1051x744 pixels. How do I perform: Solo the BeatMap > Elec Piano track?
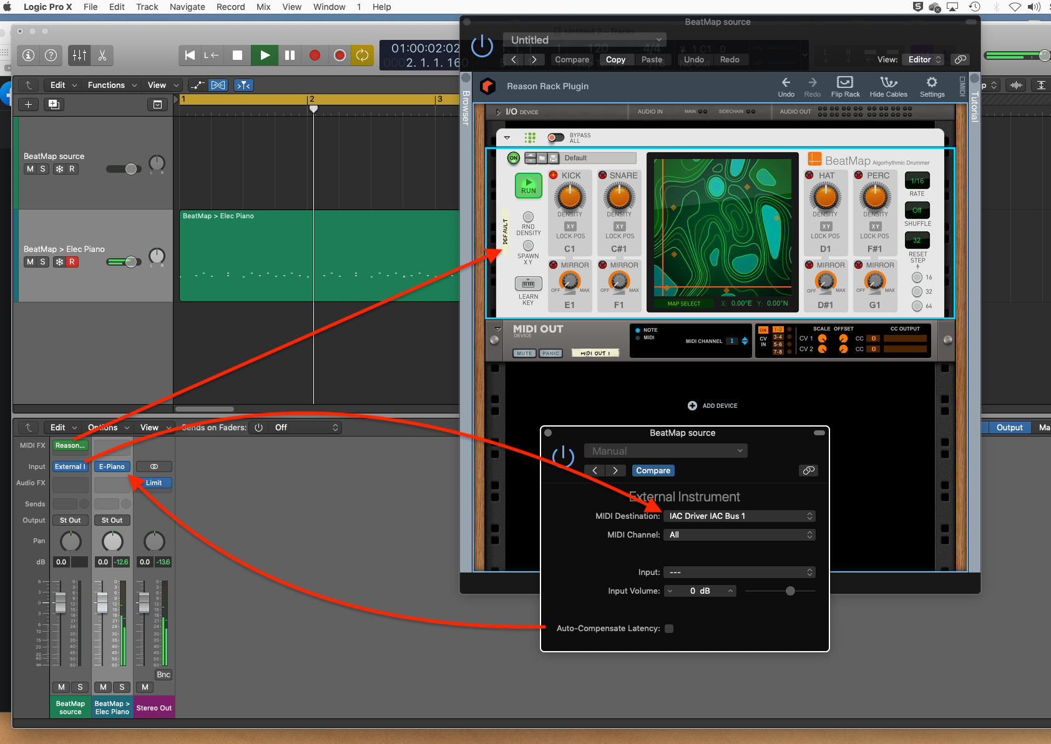coord(42,262)
